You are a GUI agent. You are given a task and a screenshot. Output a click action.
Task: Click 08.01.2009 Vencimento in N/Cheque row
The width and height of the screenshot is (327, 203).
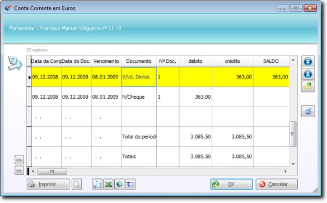pos(106,96)
